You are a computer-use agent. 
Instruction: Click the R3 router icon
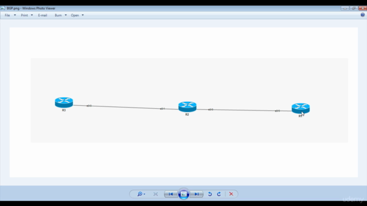[x=64, y=102]
